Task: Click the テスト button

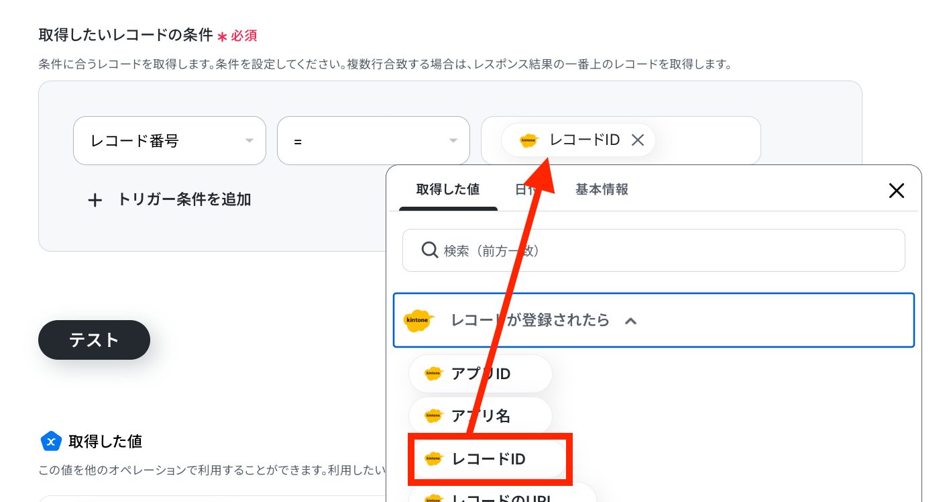Action: point(94,340)
